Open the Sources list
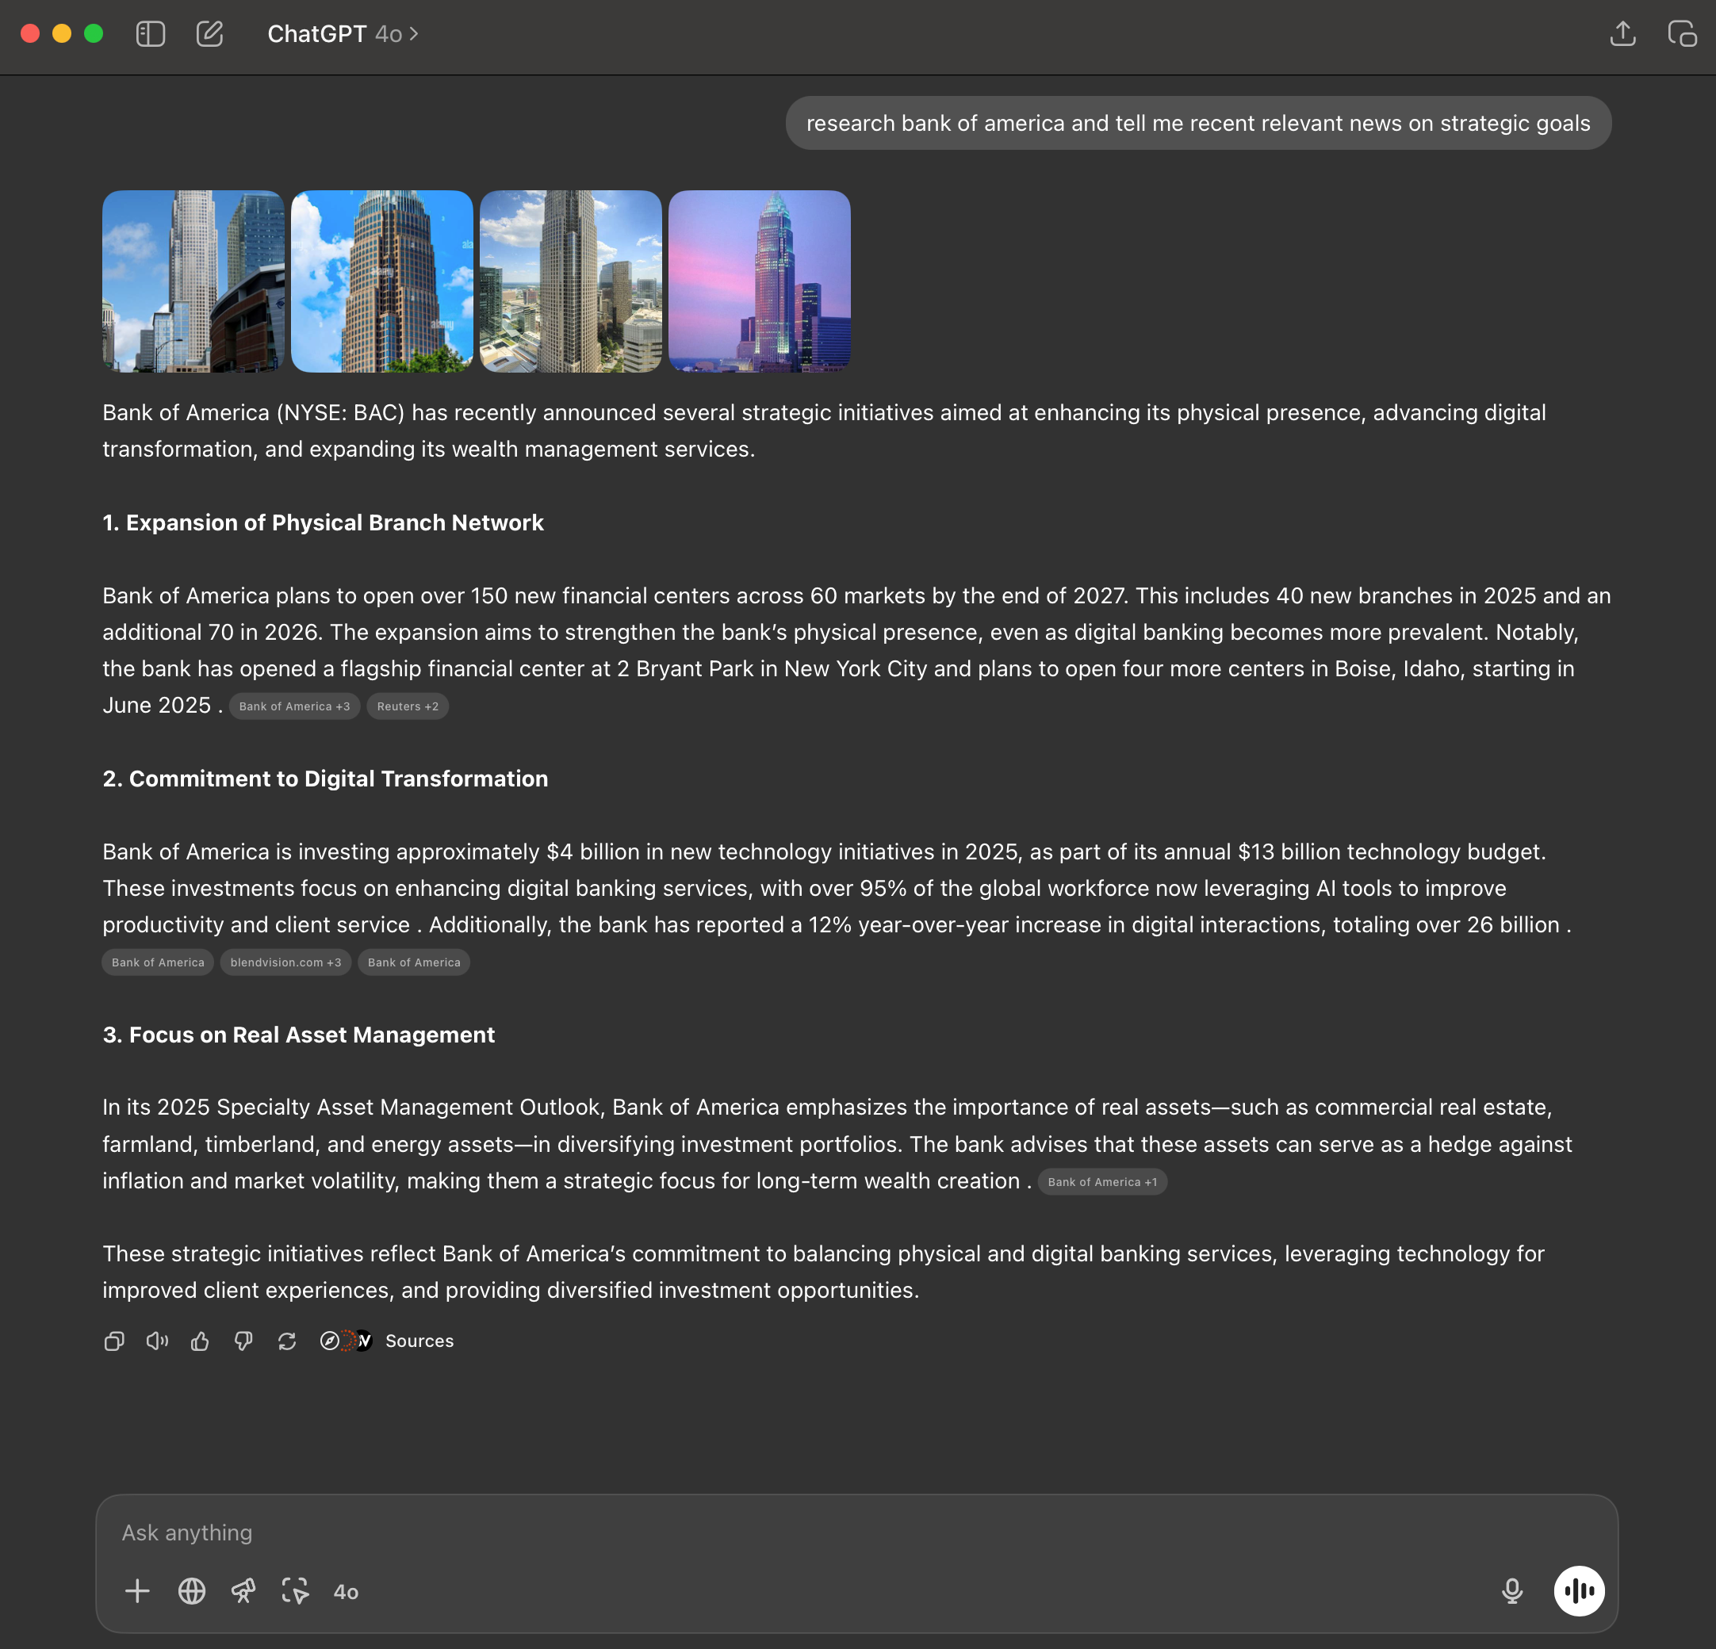1716x1649 pixels. coord(419,1341)
